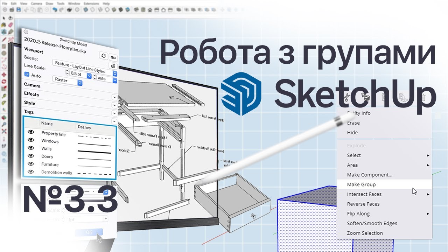Select the Move tool red arrows
The height and width of the screenshot is (252, 448).
[x=4, y=75]
